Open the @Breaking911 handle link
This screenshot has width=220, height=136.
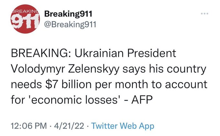(x=69, y=25)
